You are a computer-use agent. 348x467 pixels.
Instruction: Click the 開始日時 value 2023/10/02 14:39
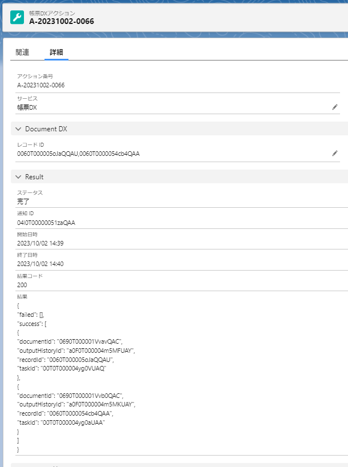coord(40,243)
